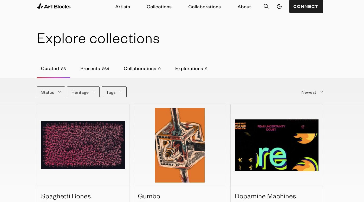Open the Collections navigation menu

coord(159,6)
